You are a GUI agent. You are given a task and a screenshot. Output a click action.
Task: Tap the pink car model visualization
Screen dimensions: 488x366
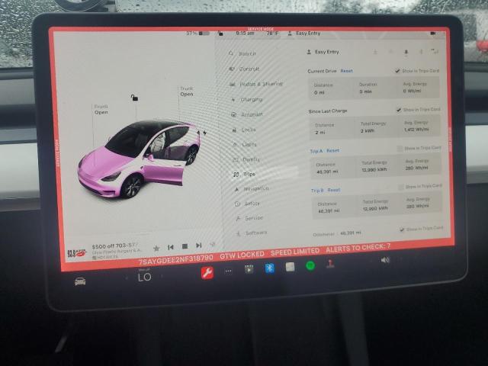coord(140,159)
